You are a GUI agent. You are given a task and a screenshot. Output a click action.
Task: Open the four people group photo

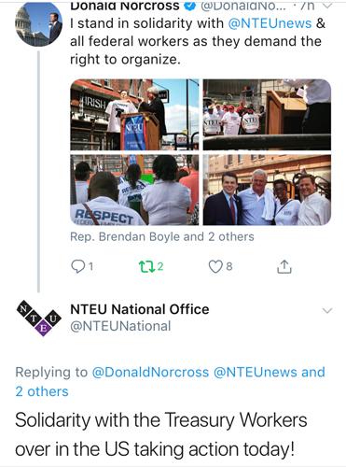click(x=267, y=190)
